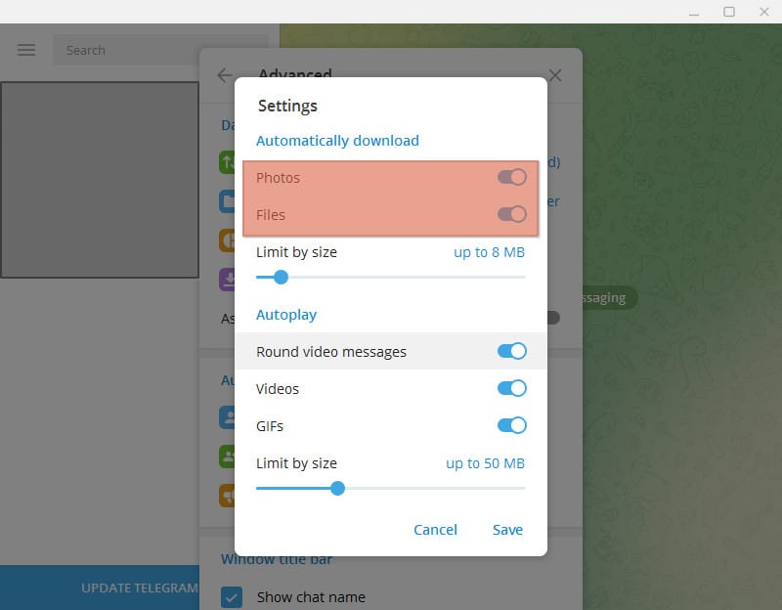Disable Videos autoplay switch
The image size is (782, 610).
[x=511, y=388]
